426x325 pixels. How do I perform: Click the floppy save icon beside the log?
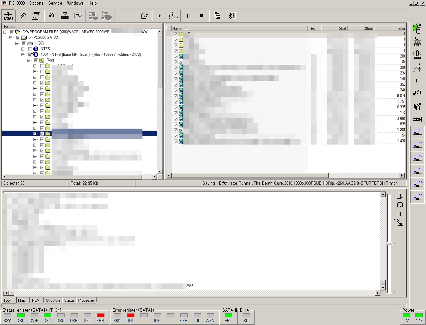click(400, 205)
